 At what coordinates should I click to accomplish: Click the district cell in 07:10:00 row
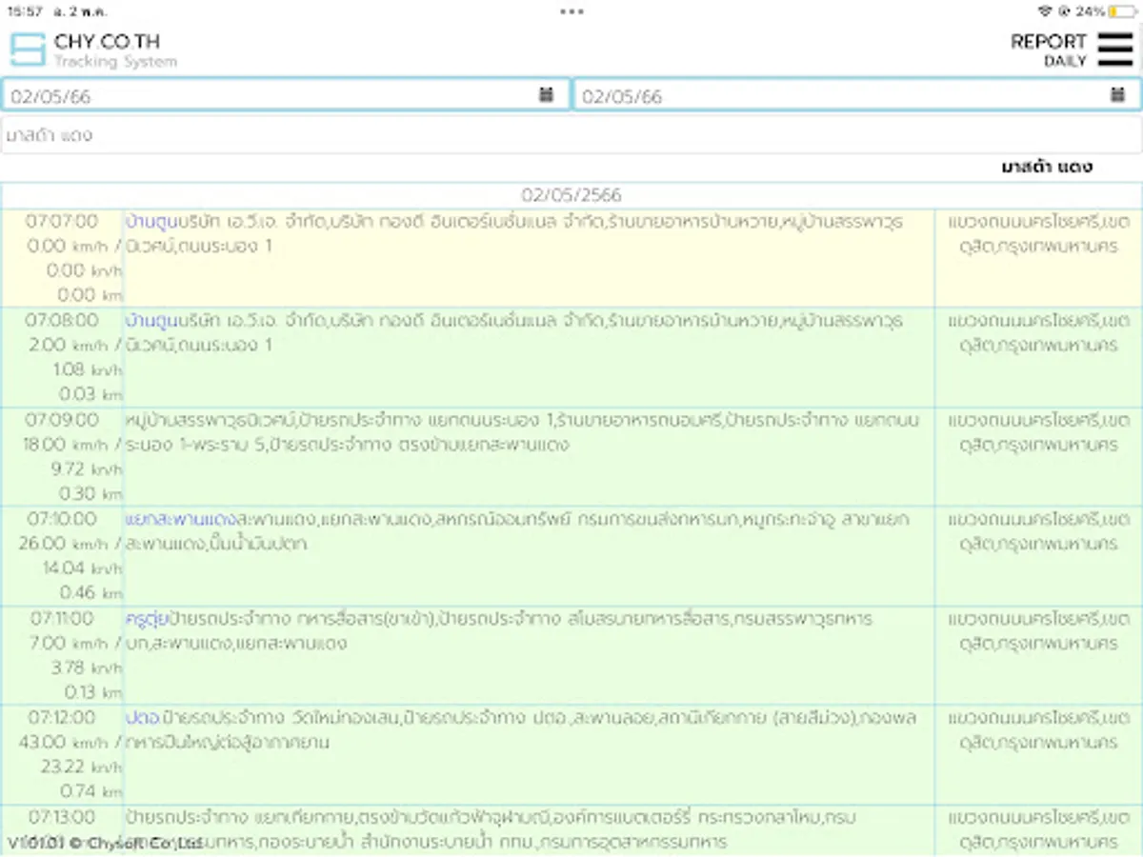click(x=1039, y=556)
